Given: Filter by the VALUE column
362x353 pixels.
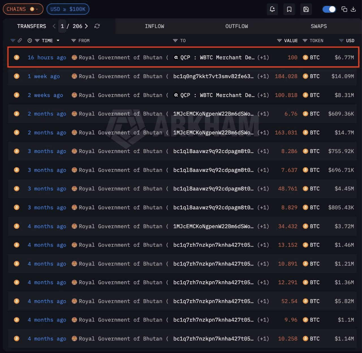Looking at the screenshot, I should click(287, 40).
